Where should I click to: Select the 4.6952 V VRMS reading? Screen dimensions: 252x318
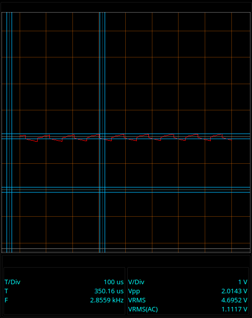pyautogui.click(x=234, y=300)
